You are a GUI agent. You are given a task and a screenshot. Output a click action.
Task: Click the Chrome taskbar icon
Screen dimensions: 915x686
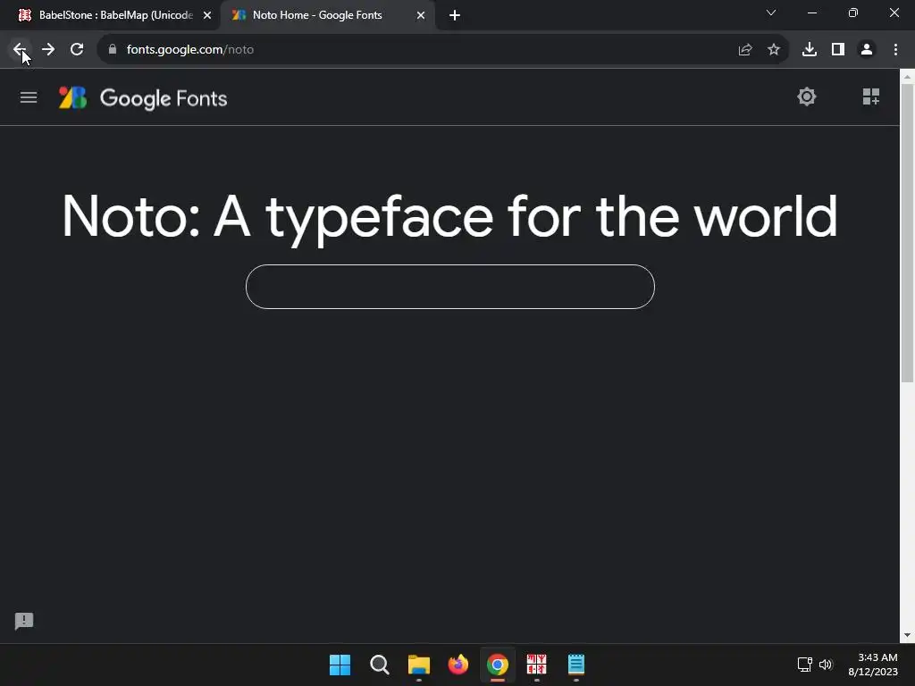click(x=497, y=665)
